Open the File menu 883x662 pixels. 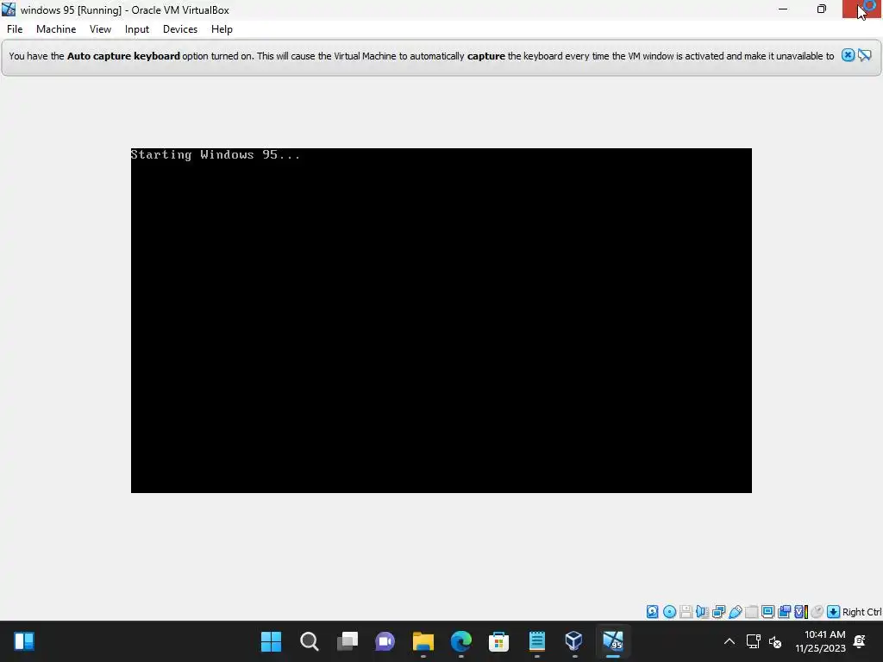click(x=15, y=29)
